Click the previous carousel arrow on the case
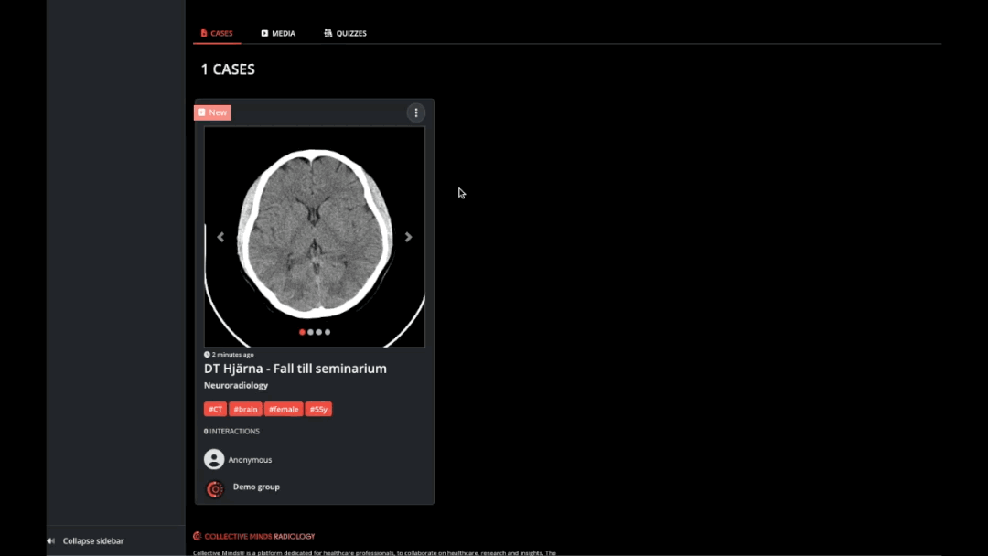Screen dimensions: 988x556 pos(220,236)
